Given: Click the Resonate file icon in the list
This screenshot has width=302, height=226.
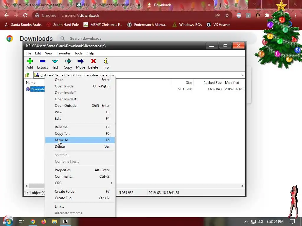Looking at the screenshot, I should click(28, 89).
